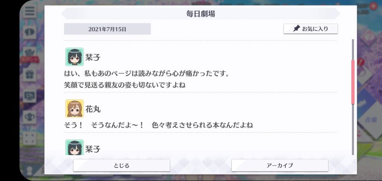Click the 毎日劇場 title banner
The height and width of the screenshot is (181, 382).
point(201,14)
